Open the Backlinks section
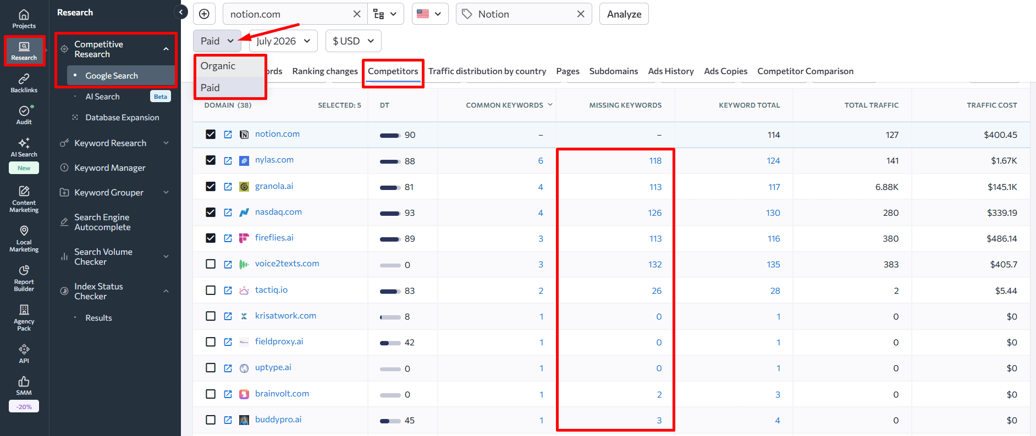Viewport: 1036px width, 436px height. pos(24,83)
